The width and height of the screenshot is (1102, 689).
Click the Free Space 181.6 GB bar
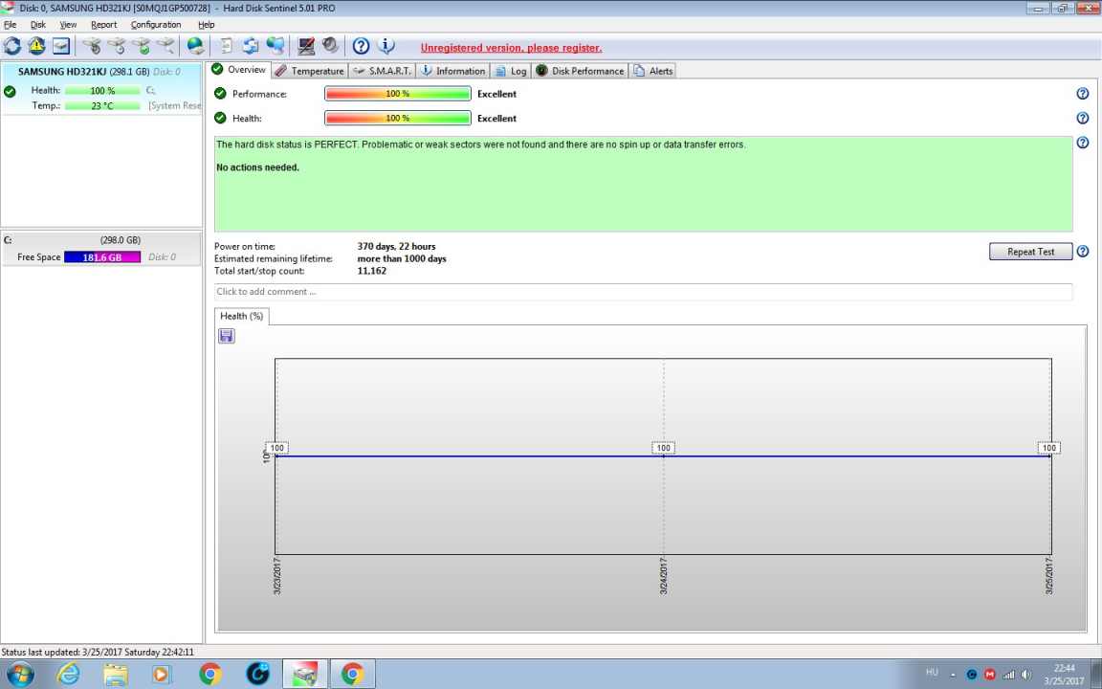pos(102,257)
